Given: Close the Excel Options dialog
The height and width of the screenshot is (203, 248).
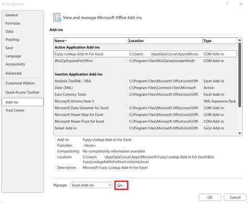Looking at the screenshot, I should coord(241,4).
